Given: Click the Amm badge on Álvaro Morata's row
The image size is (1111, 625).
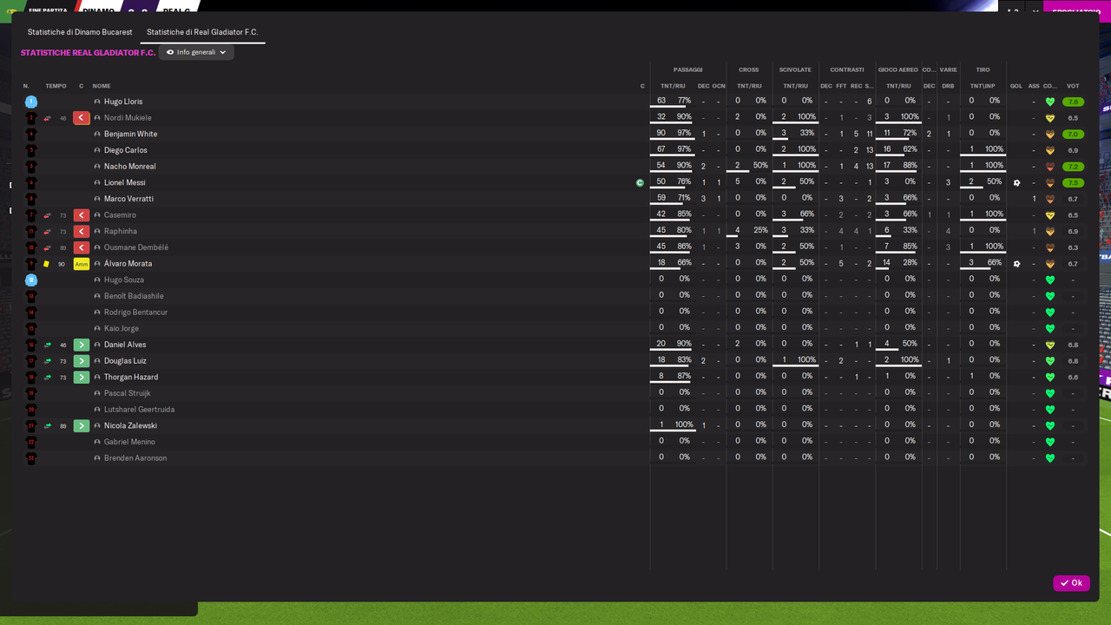Looking at the screenshot, I should (x=82, y=264).
